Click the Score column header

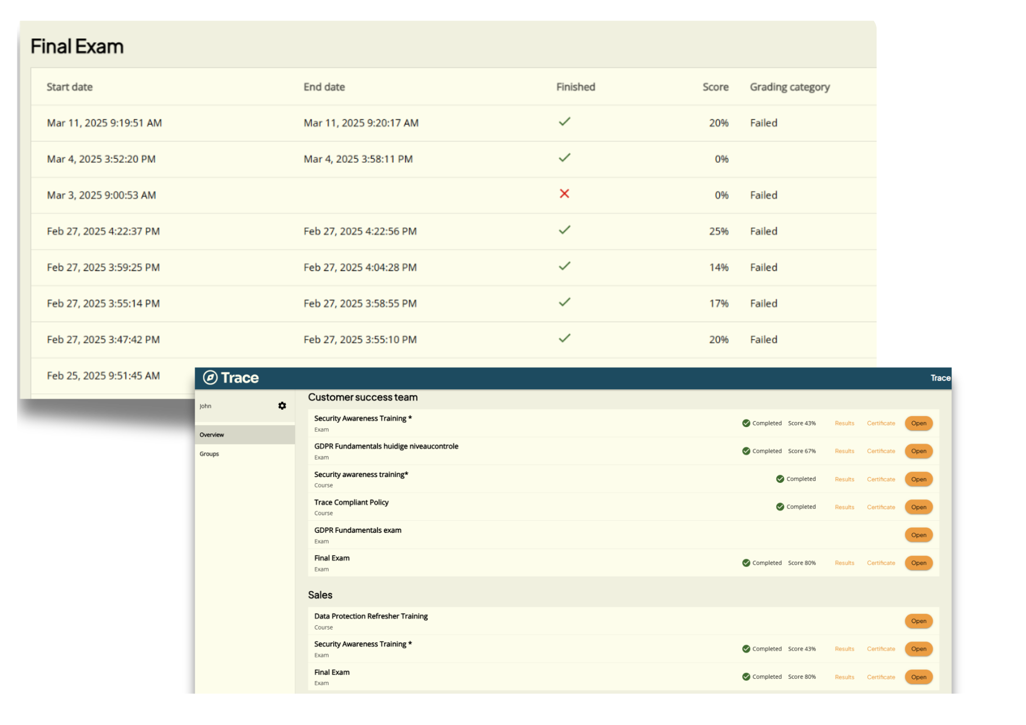[715, 87]
